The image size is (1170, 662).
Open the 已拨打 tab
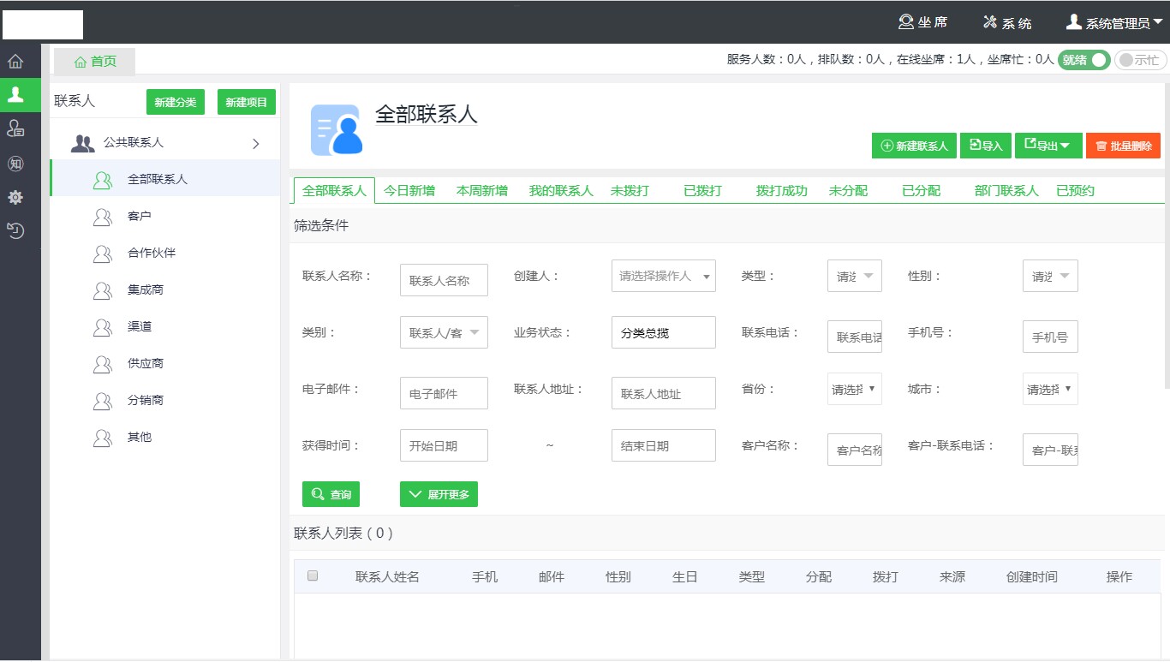tap(701, 190)
